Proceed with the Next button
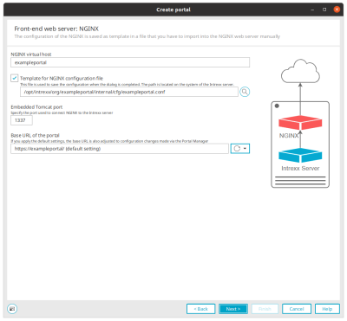347x321 pixels. point(233,309)
